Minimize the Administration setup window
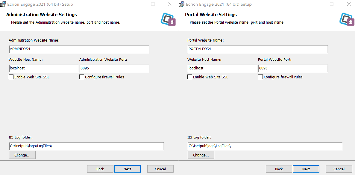The height and width of the screenshot is (175, 355). coord(136,4)
